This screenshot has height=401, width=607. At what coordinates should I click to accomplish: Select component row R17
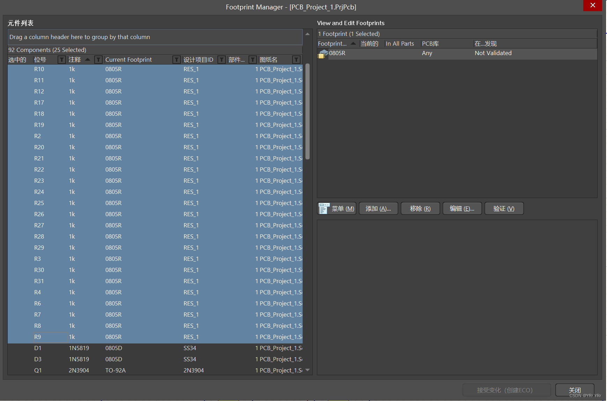[x=155, y=103]
